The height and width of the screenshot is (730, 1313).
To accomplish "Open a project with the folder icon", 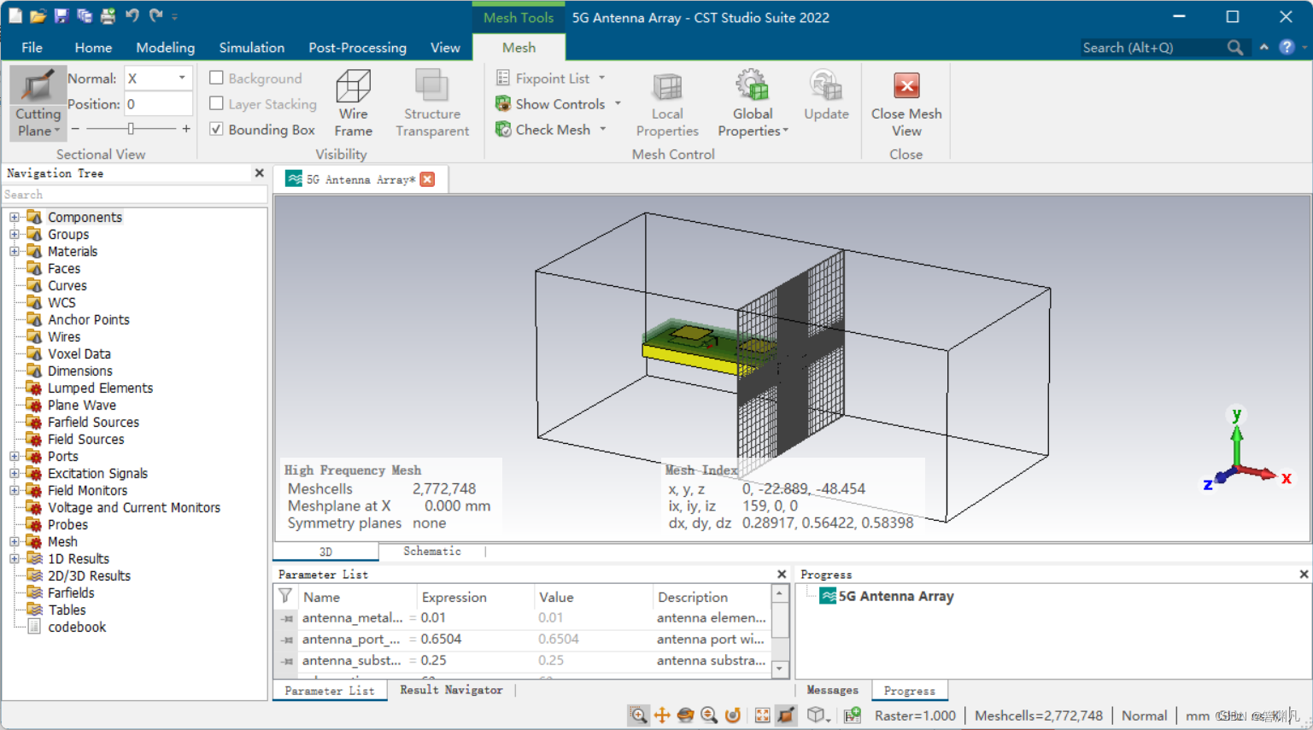I will pos(38,16).
